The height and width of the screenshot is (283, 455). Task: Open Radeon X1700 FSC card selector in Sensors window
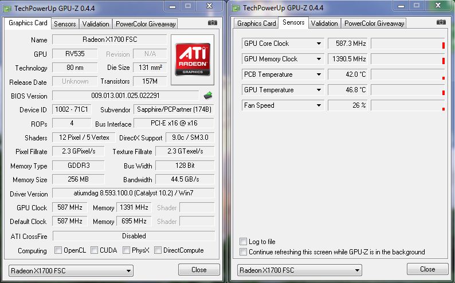point(300,270)
